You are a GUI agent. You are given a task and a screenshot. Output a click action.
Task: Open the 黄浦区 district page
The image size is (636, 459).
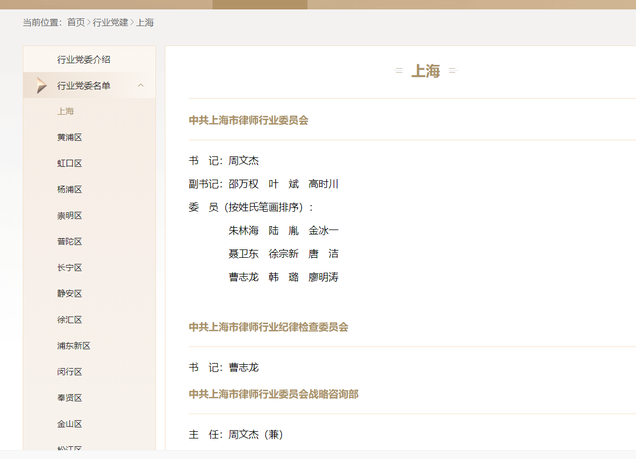[69, 137]
